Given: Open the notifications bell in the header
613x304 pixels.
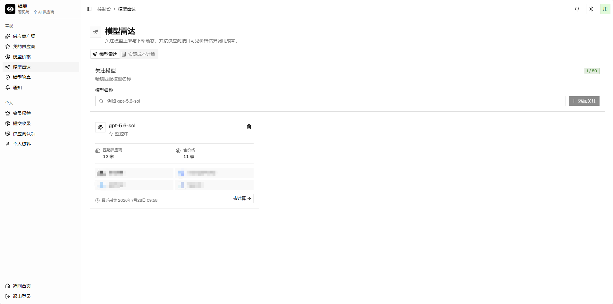Looking at the screenshot, I should coord(577,9).
